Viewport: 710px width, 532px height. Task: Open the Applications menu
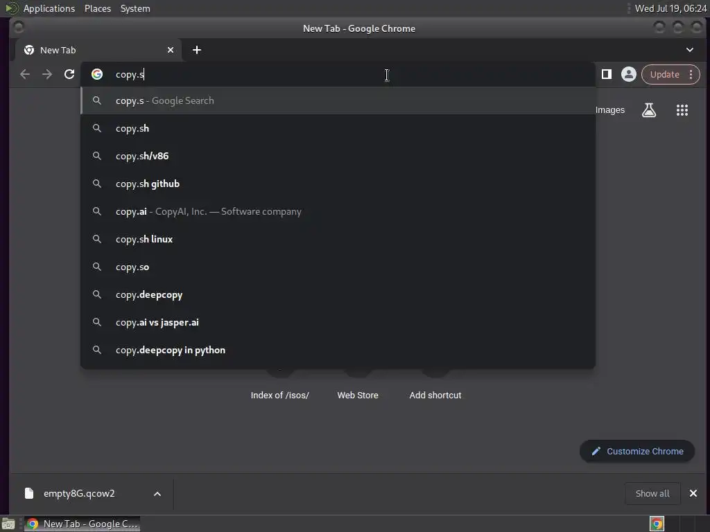coord(49,8)
